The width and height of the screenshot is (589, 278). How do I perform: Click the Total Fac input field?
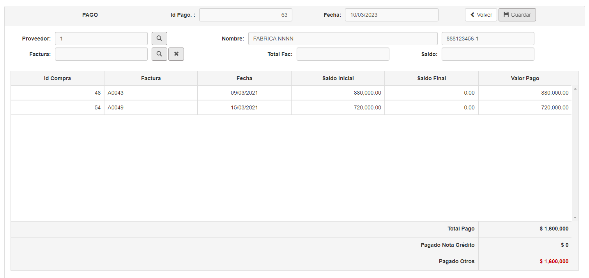(x=343, y=54)
